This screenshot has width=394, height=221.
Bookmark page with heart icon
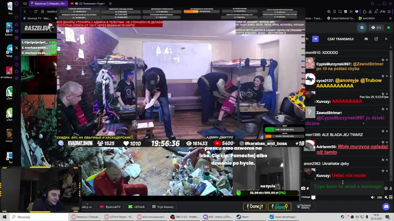pos(357,12)
